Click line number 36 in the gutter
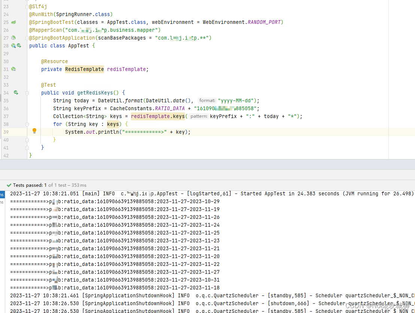The image size is (415, 313). coord(6,109)
